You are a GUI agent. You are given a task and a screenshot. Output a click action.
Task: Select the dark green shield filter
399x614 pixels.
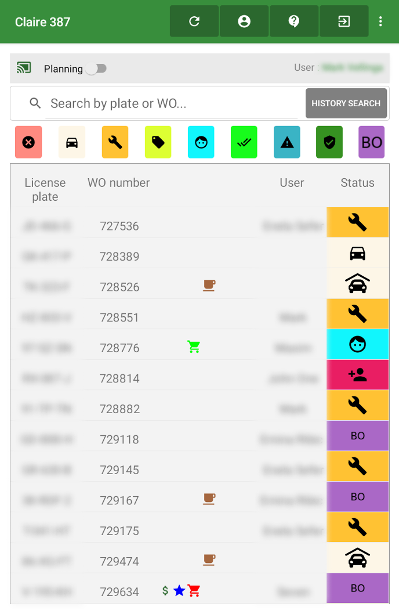(x=329, y=142)
